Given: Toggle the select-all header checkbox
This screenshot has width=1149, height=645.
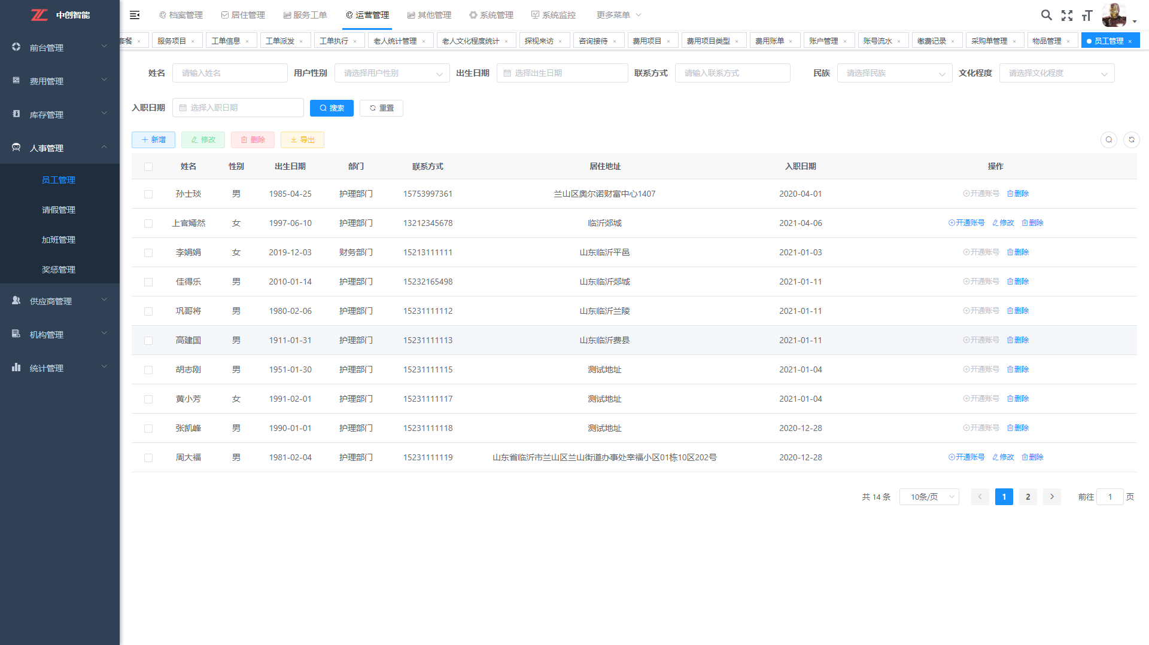Looking at the screenshot, I should click(148, 167).
